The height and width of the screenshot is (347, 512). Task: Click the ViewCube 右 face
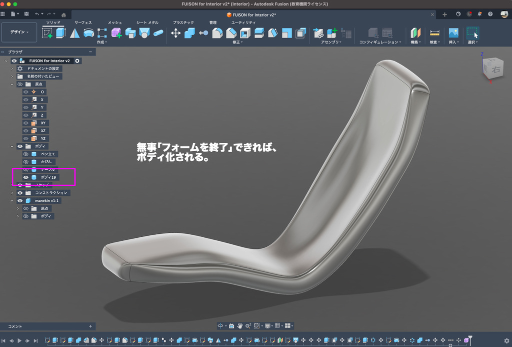pyautogui.click(x=495, y=70)
